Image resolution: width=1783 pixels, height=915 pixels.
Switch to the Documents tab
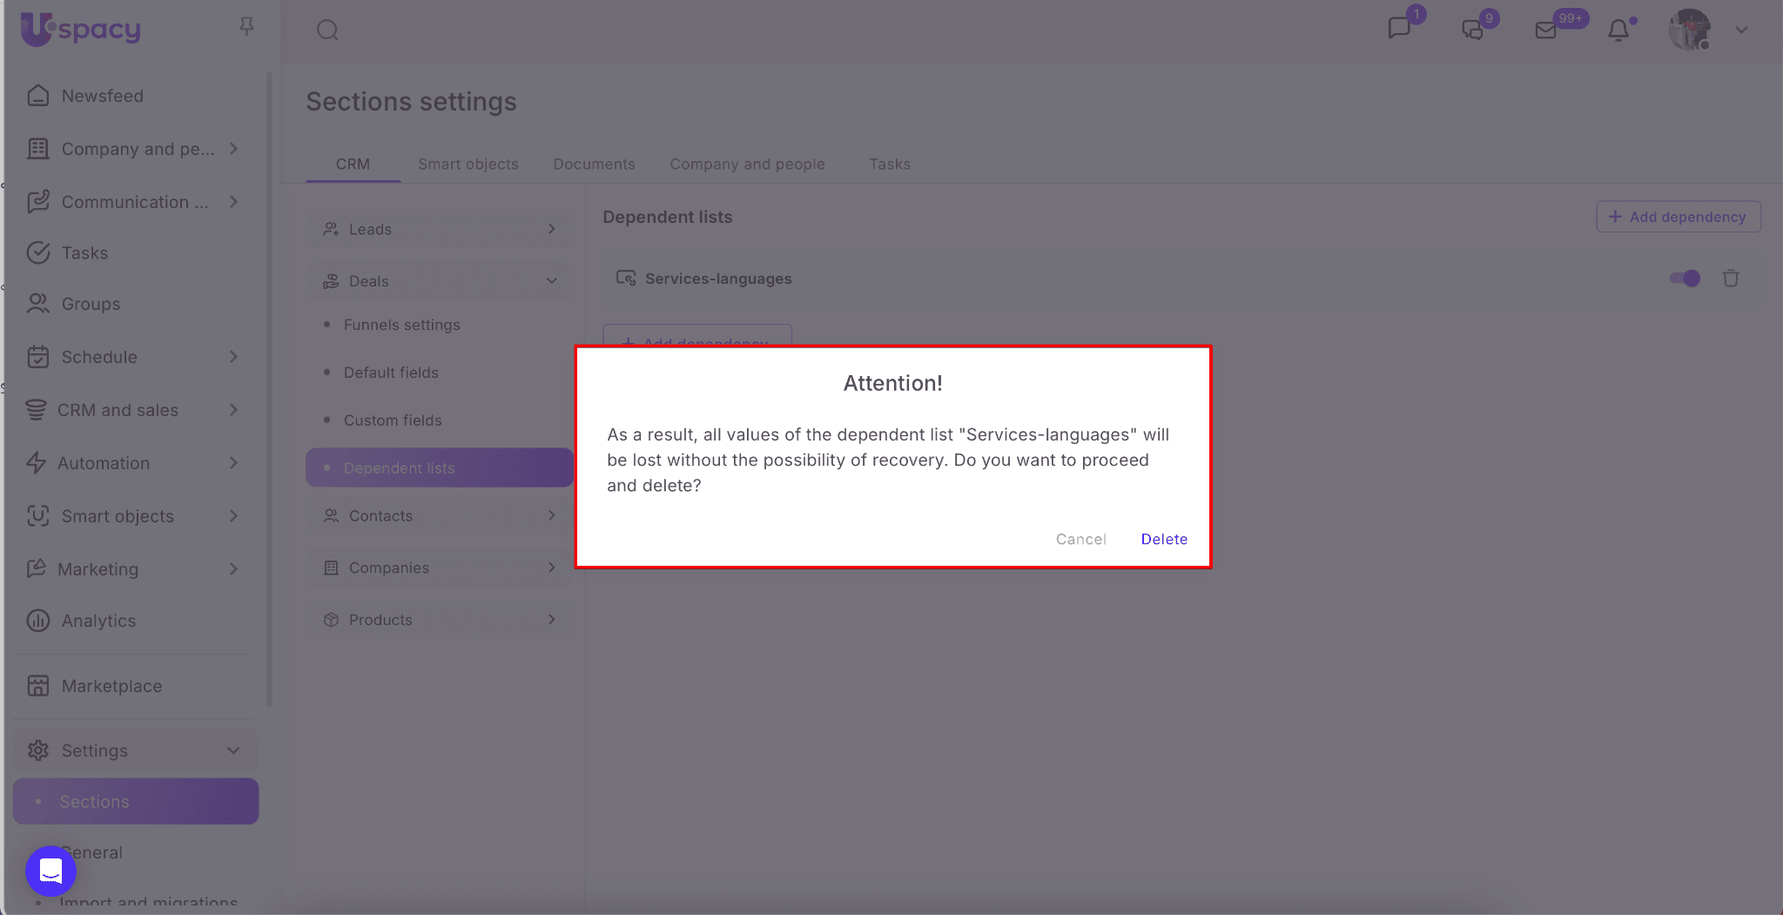pos(594,165)
